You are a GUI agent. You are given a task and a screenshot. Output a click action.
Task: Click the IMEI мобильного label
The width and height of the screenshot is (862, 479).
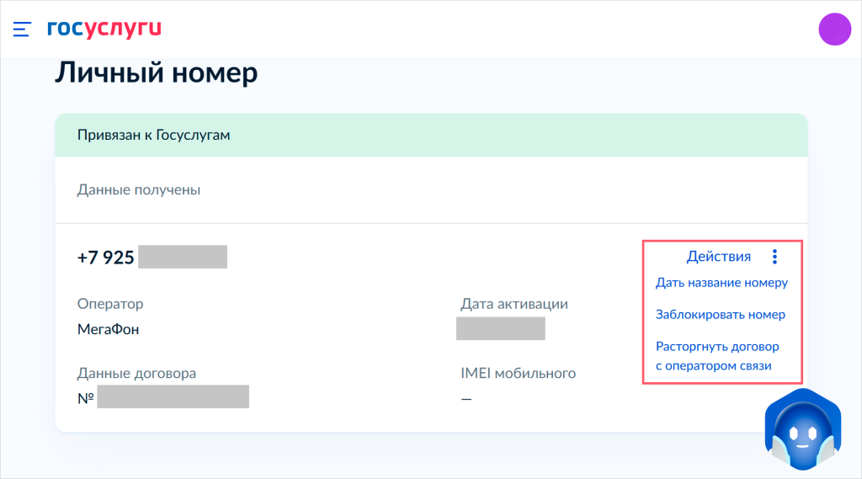coord(518,373)
